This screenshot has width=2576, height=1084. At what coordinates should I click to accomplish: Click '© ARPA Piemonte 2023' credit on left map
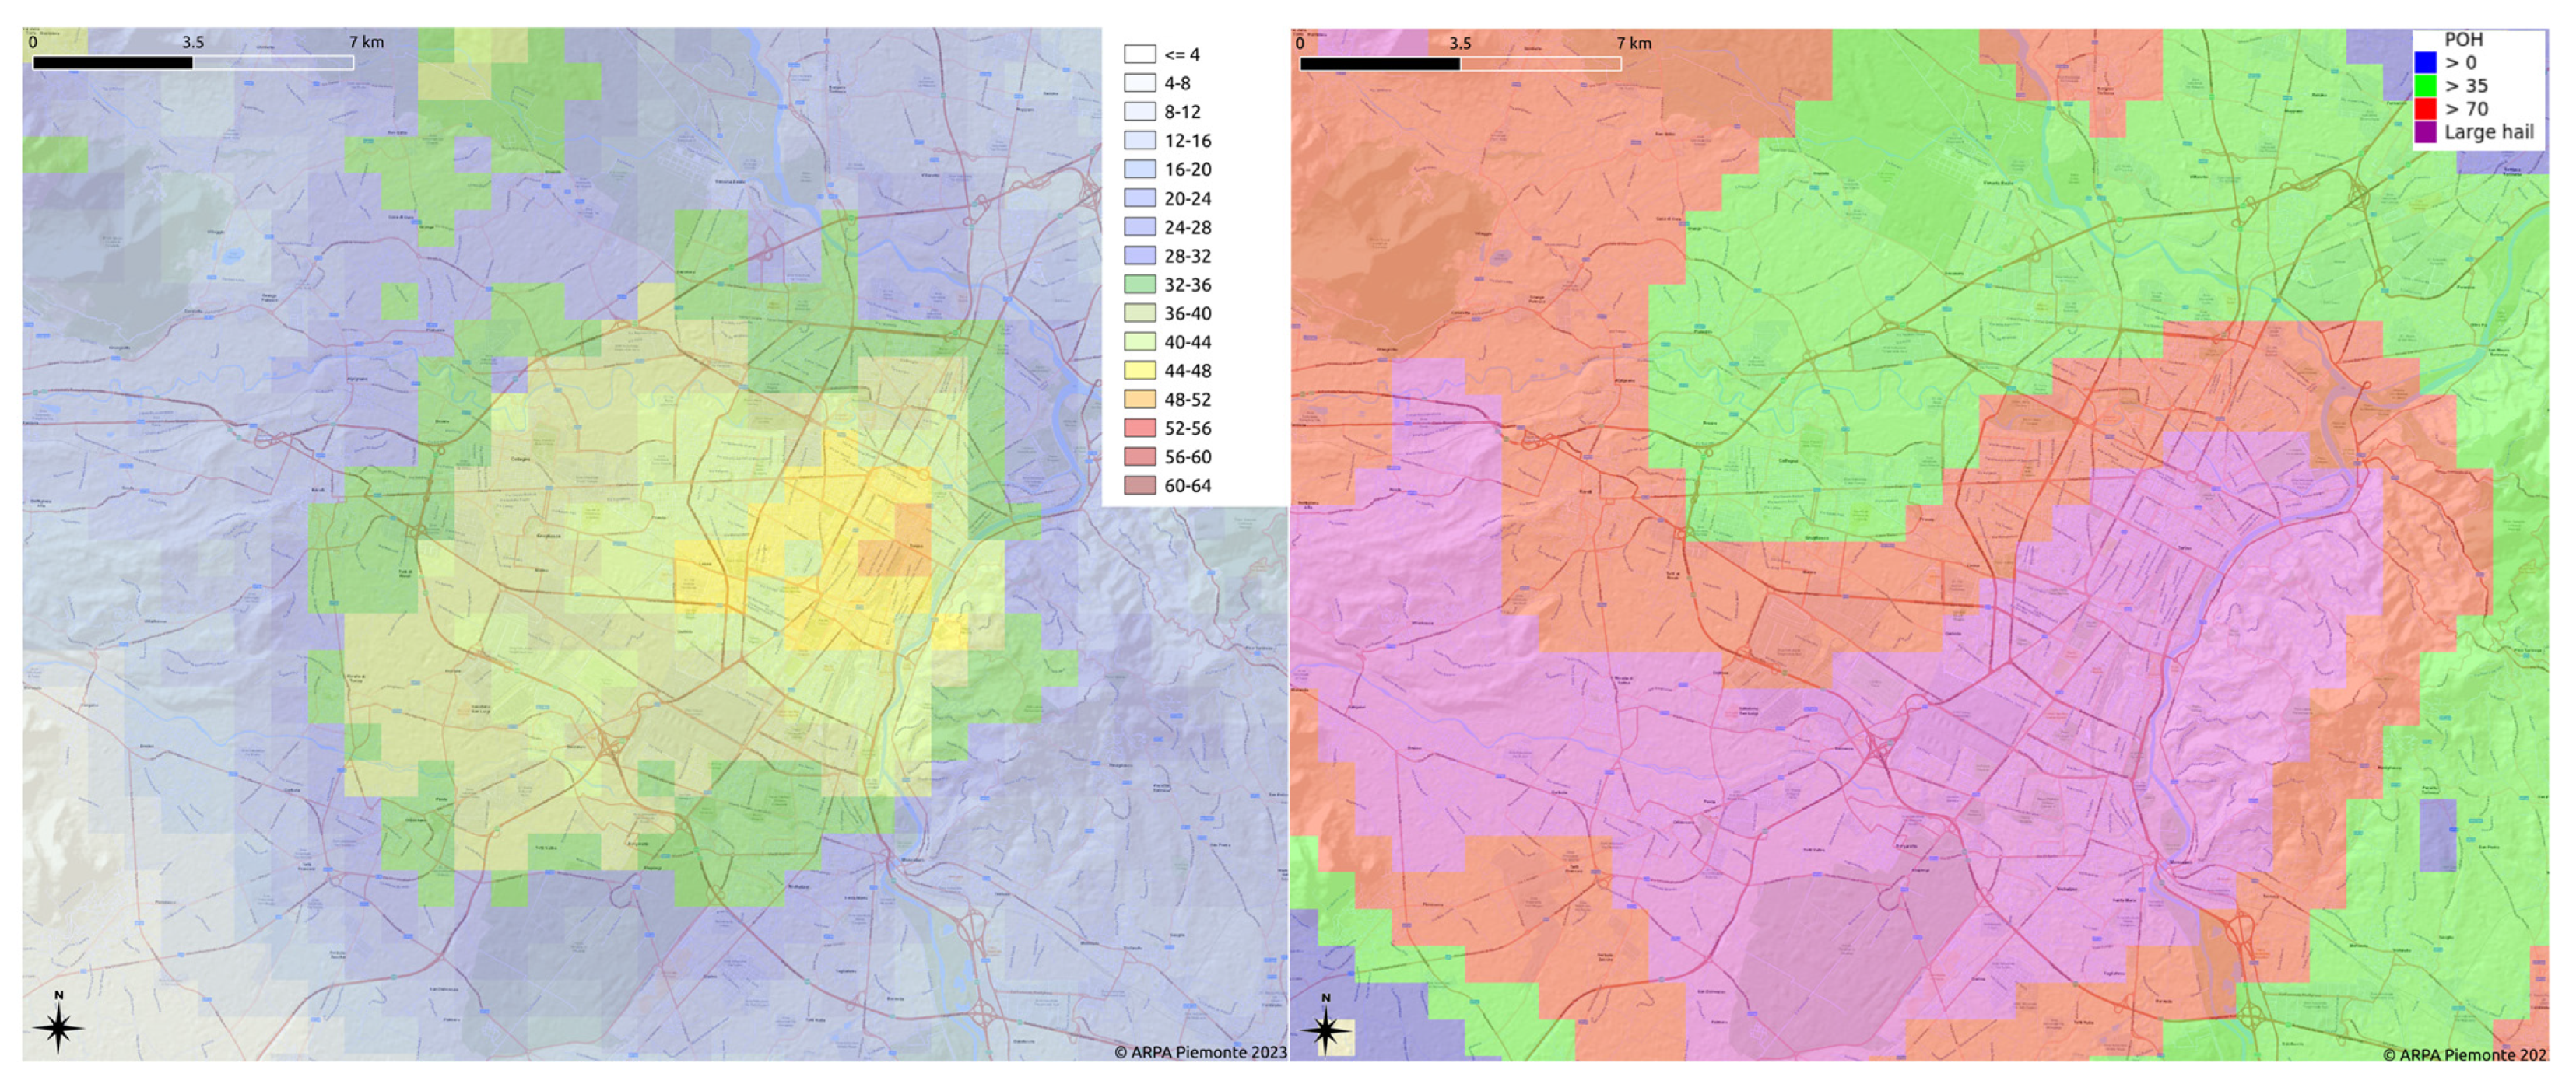[x=1200, y=1052]
